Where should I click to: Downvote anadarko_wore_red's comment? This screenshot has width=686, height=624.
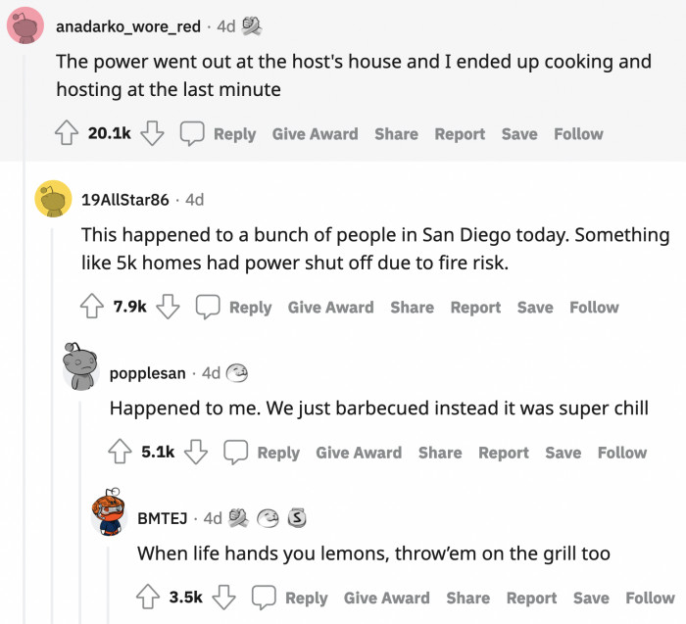coord(151,134)
